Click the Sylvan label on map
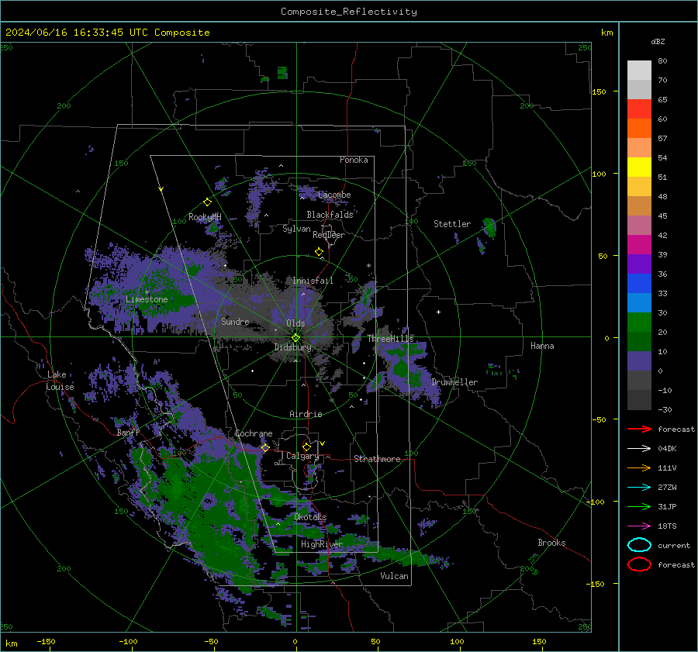The image size is (698, 652). [x=296, y=229]
